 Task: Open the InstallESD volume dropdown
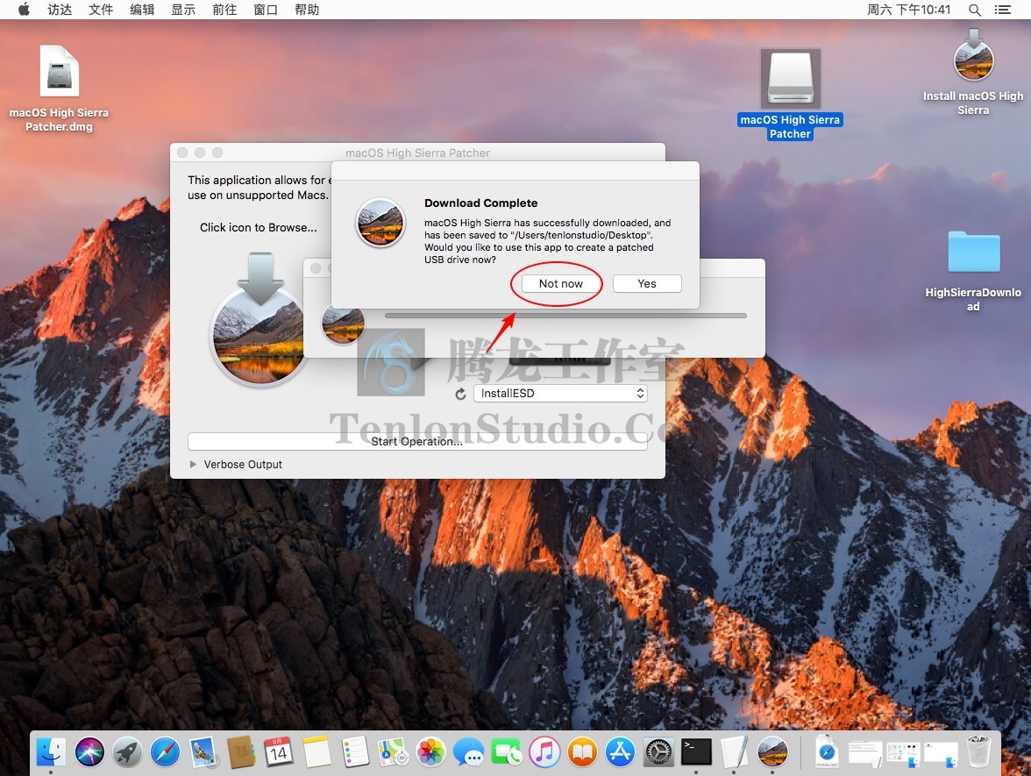(560, 393)
